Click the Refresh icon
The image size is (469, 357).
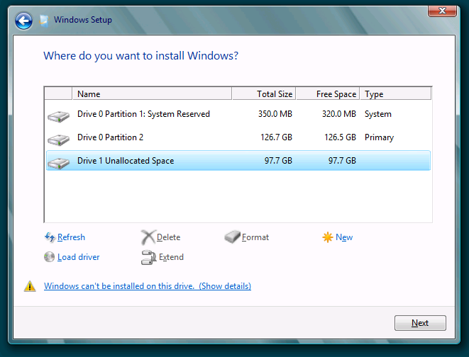50,237
